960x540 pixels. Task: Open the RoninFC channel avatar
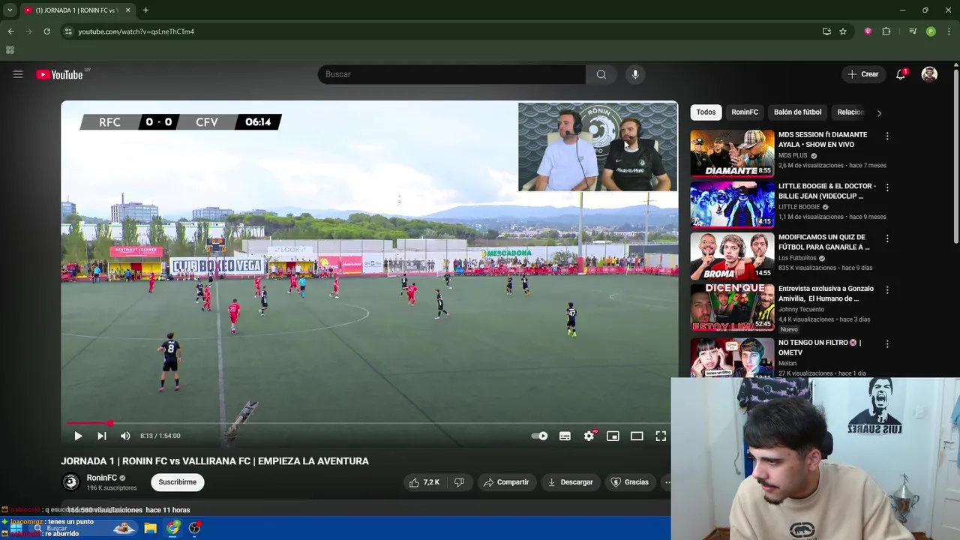[71, 482]
